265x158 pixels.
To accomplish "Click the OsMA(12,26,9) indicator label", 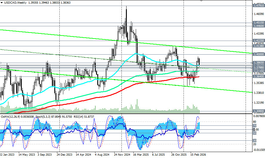I will (11, 116).
